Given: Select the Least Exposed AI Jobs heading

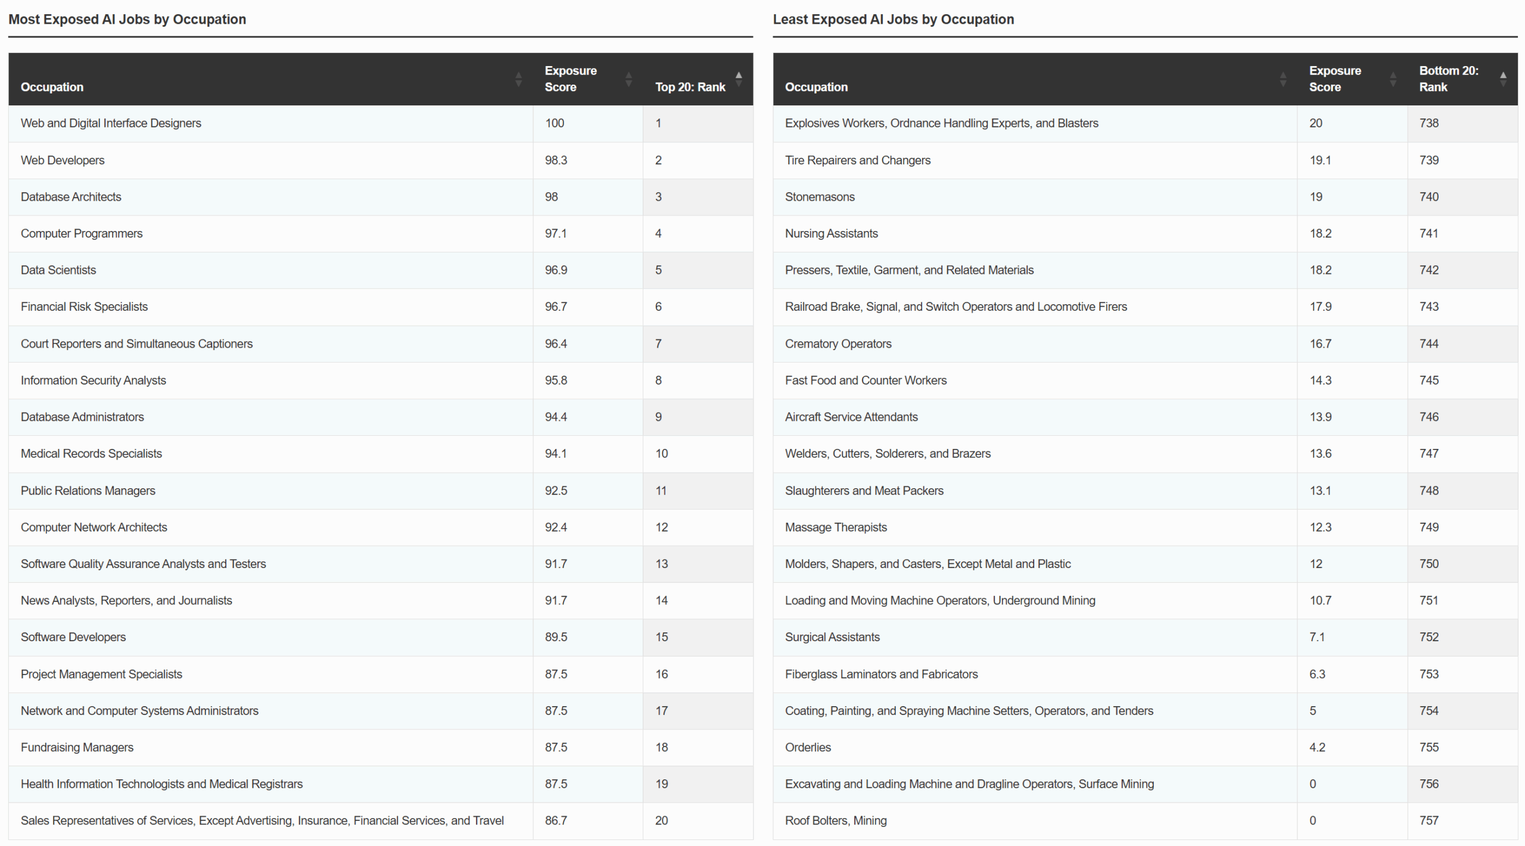Looking at the screenshot, I should click(893, 19).
